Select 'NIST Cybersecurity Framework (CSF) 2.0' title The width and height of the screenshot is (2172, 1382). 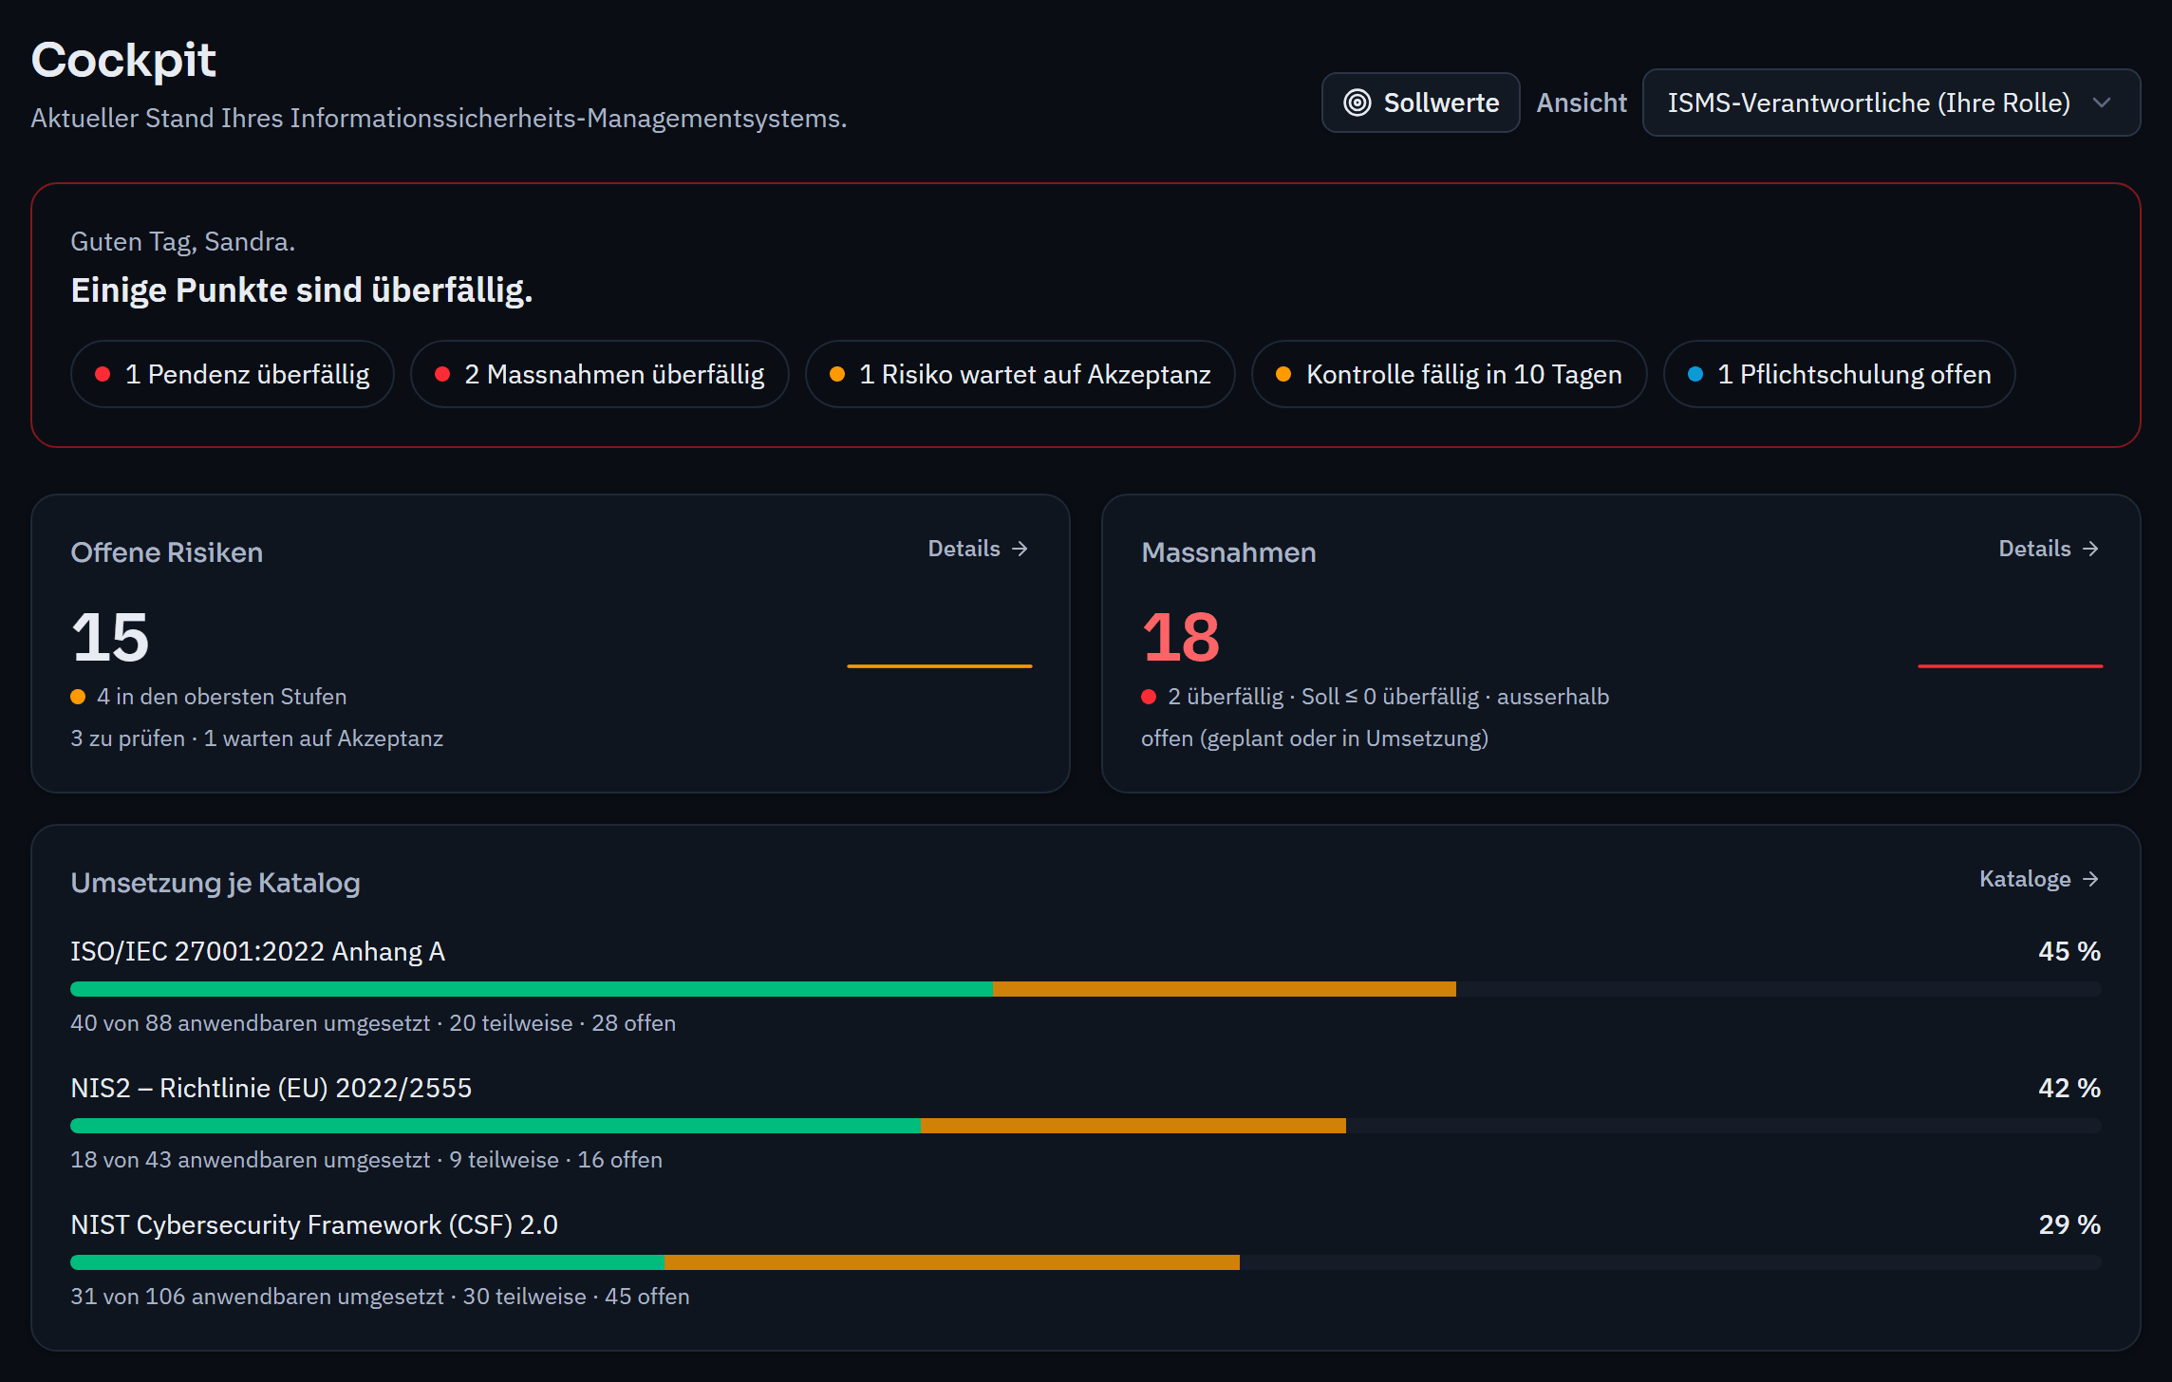point(314,1224)
